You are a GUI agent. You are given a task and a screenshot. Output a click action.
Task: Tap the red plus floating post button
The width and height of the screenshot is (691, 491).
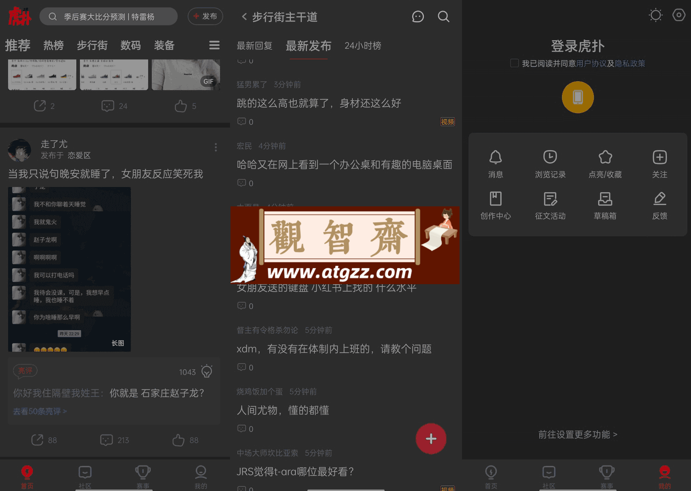[x=431, y=439]
